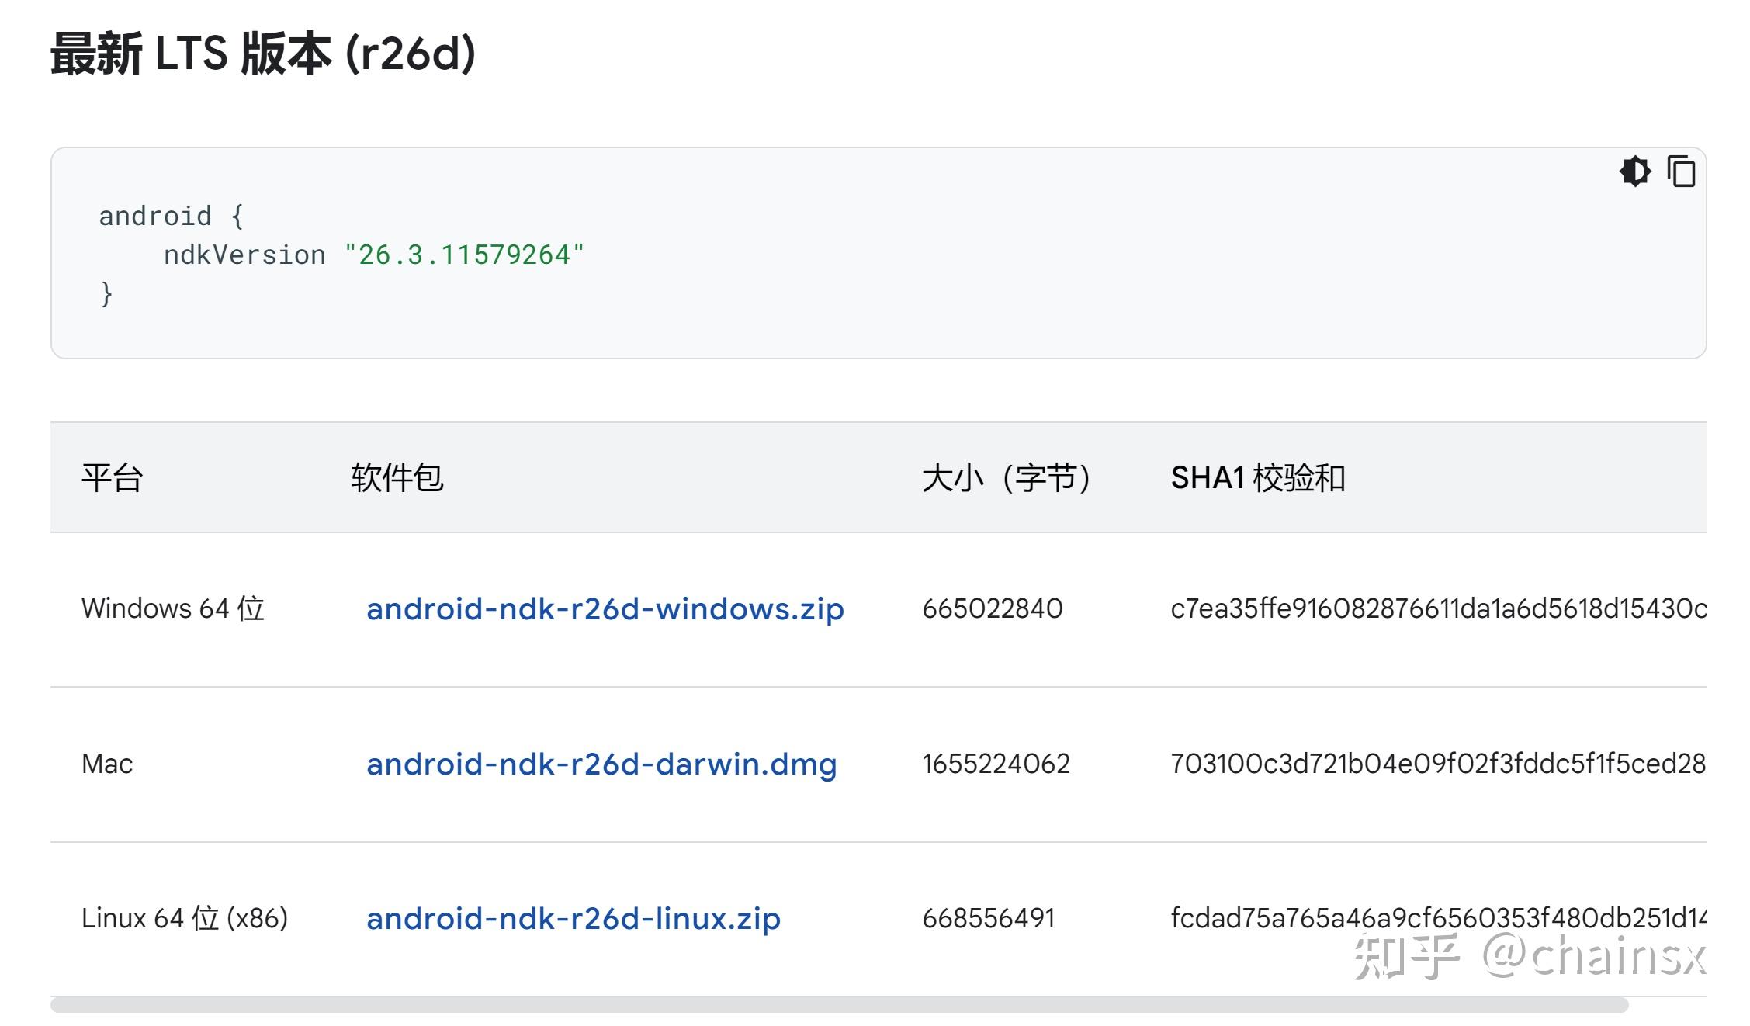Download android-ndk-r26d-darwin.dmg for Mac
The width and height of the screenshot is (1750, 1026).
click(x=601, y=764)
